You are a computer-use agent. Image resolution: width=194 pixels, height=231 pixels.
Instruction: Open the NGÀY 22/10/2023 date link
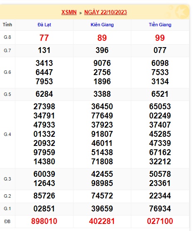pos(106,12)
